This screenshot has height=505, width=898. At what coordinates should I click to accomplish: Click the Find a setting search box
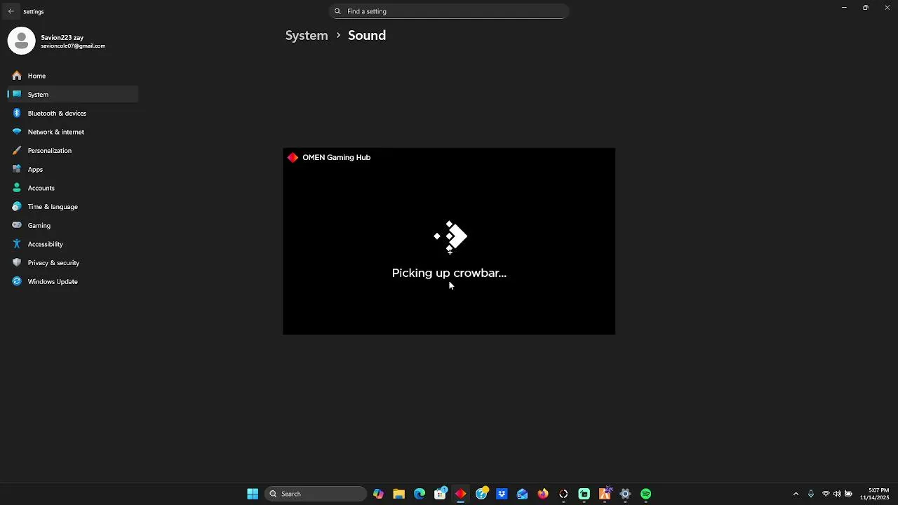click(x=449, y=11)
